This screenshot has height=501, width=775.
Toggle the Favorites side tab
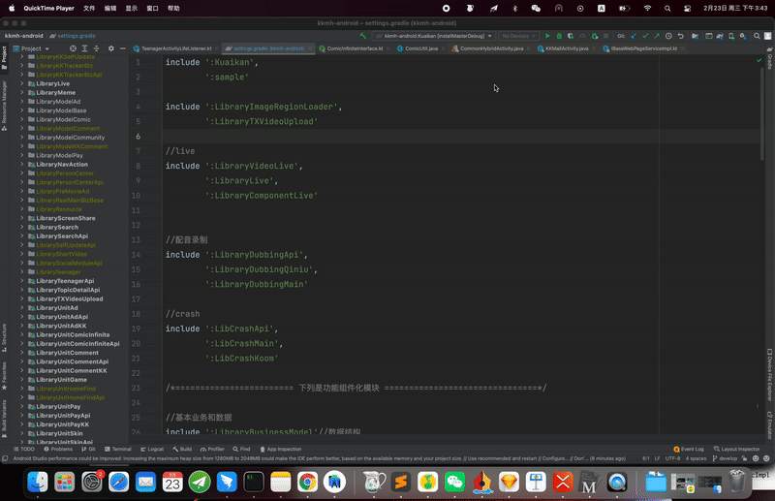click(4, 376)
